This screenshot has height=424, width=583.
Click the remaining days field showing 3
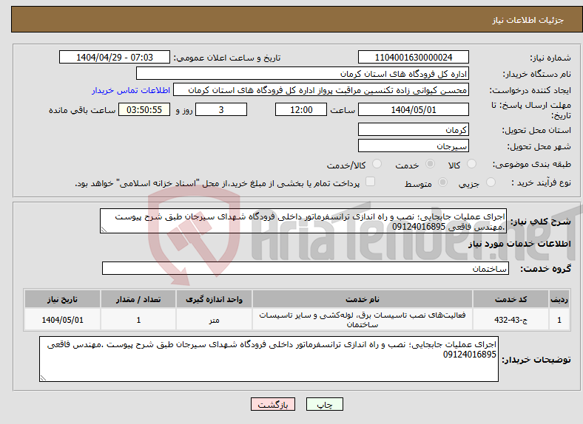coord(221,109)
